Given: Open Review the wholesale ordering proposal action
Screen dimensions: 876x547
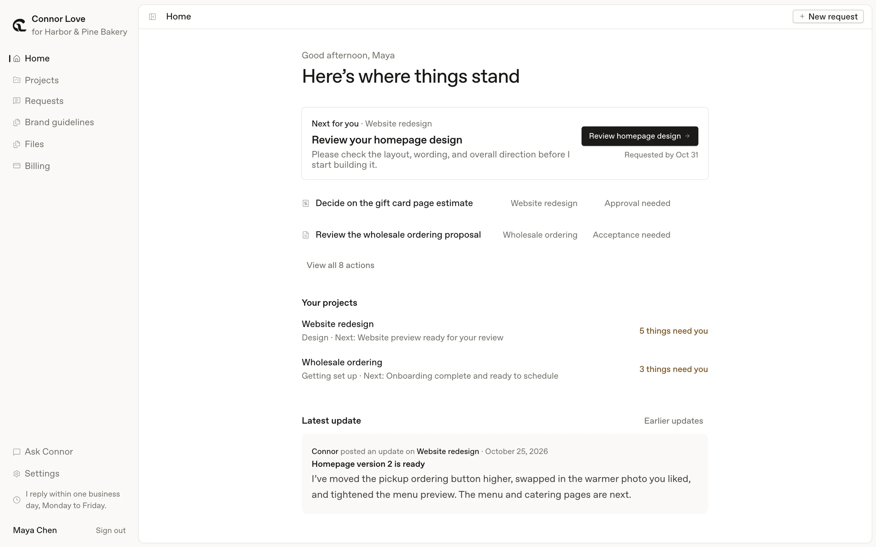Looking at the screenshot, I should click(x=398, y=235).
